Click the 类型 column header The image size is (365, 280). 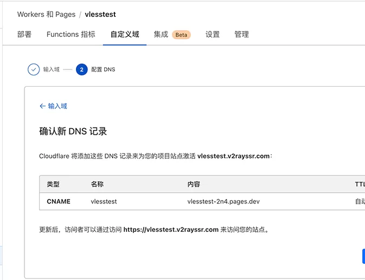click(53, 184)
